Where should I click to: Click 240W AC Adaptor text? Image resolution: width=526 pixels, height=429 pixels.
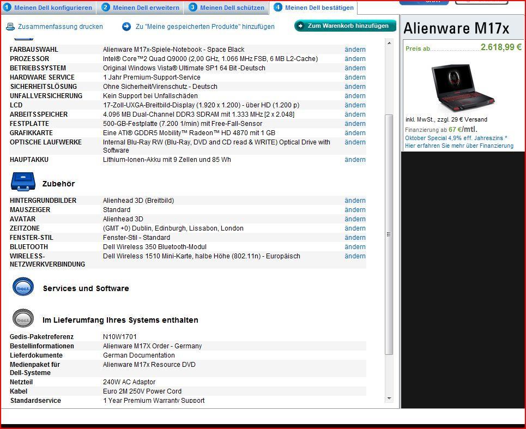pyautogui.click(x=129, y=382)
